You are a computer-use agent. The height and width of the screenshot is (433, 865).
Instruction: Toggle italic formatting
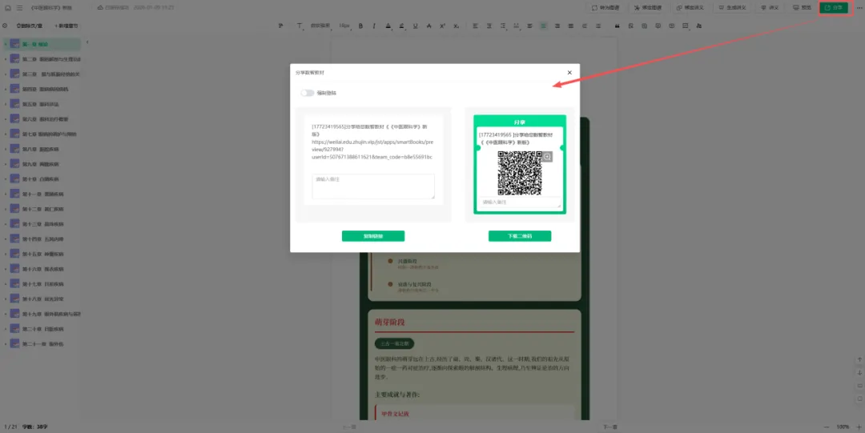coord(374,26)
